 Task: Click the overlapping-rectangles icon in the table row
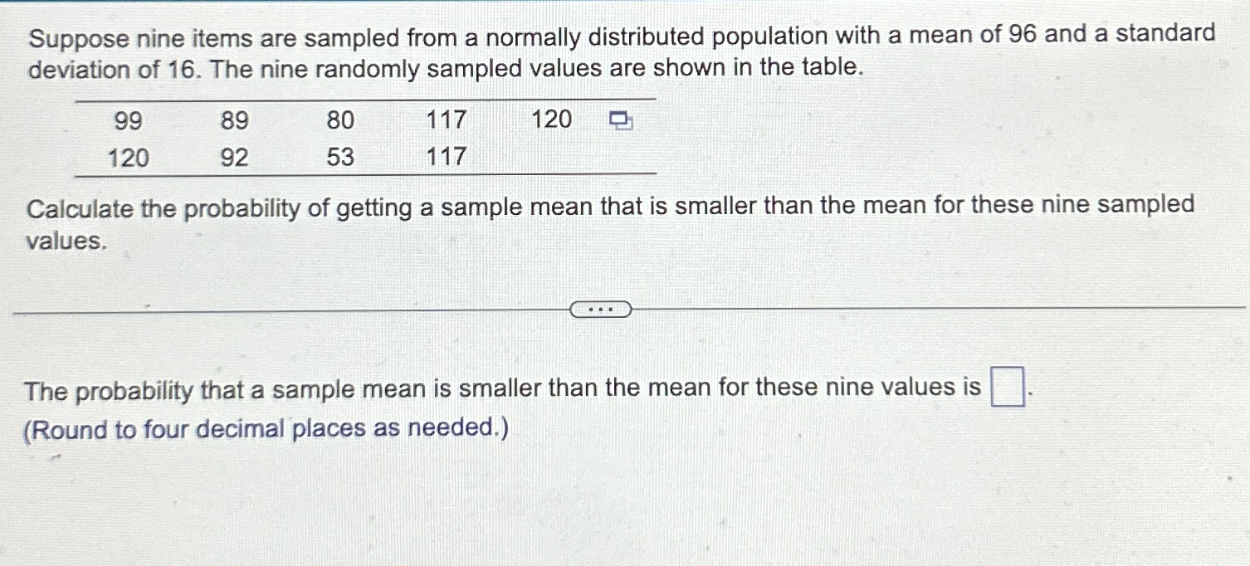(x=620, y=121)
